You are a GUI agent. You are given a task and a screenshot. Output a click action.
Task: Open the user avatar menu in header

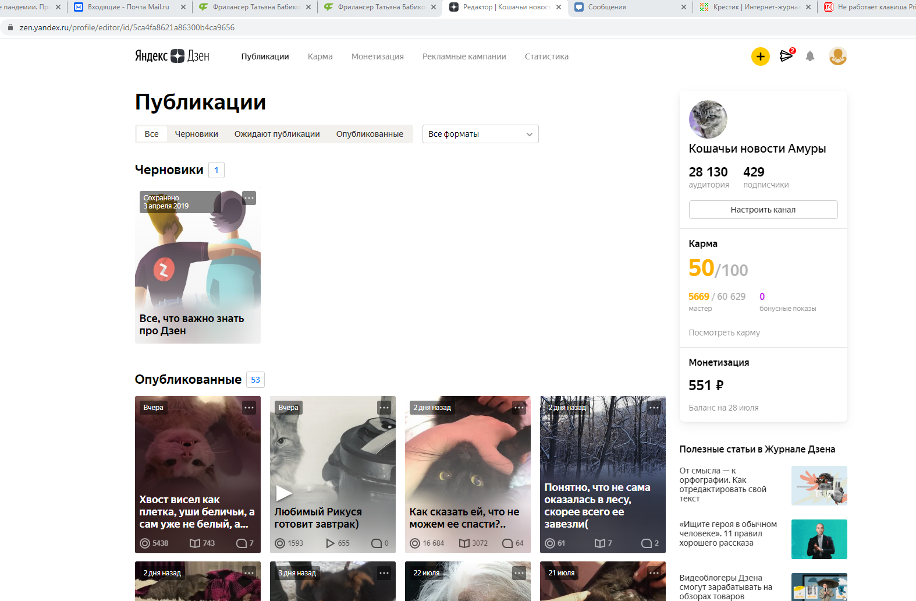tap(837, 56)
